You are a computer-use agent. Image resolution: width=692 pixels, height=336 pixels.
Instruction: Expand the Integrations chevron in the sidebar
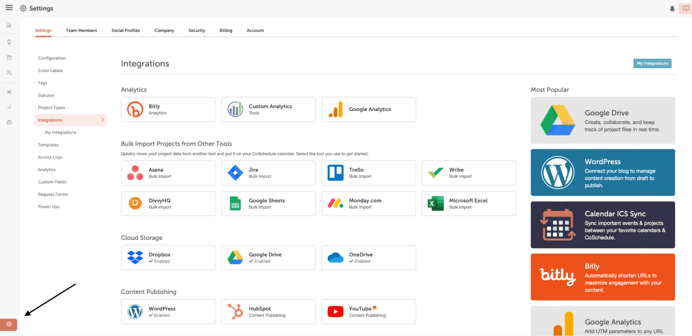pos(102,120)
